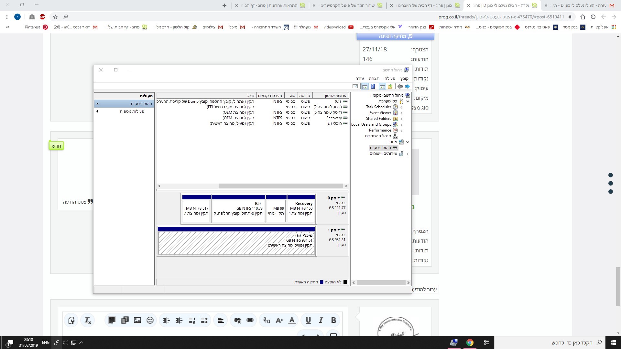Toggle Underline formatting in the editor
The height and width of the screenshot is (349, 621).
coord(308,320)
